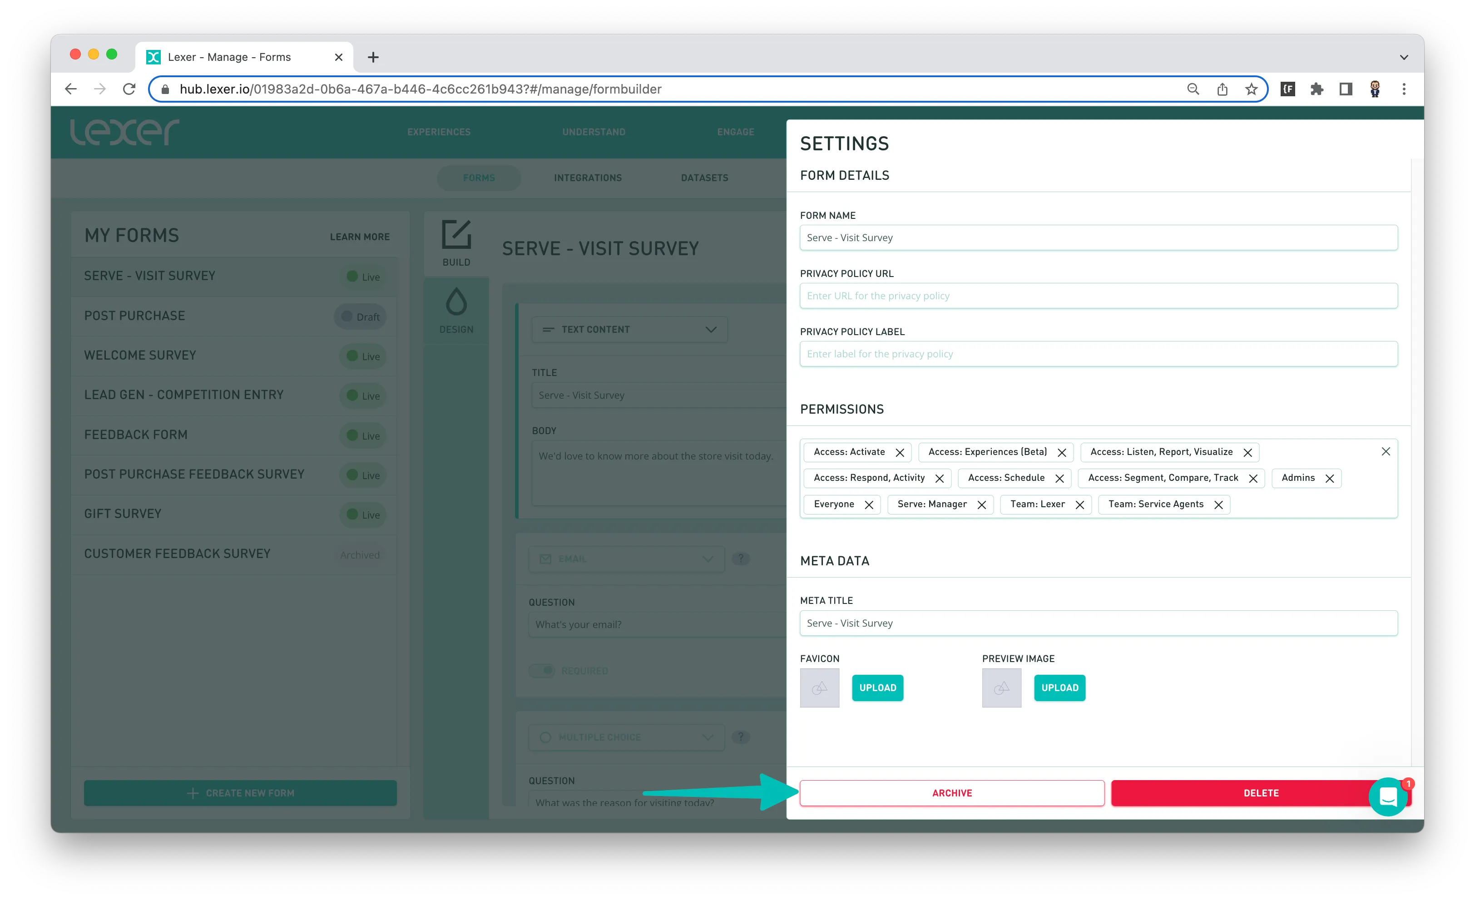Open the browser extensions puzzle icon
1475x900 pixels.
[x=1317, y=89]
